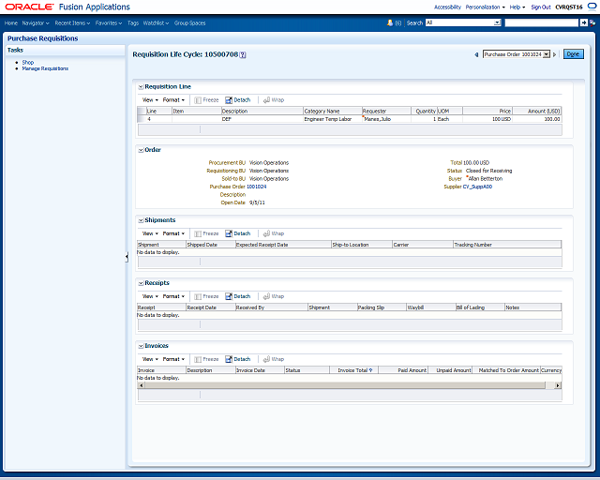Click the Tracking Number column header

click(x=507, y=245)
